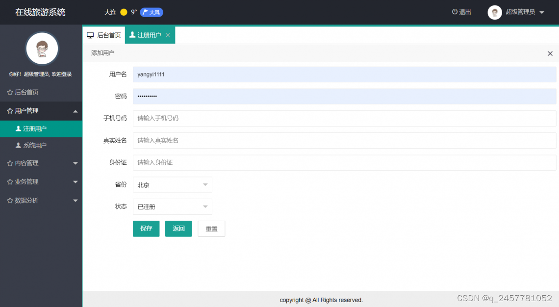559x307 pixels.
Task: Click the 返回 button
Action: [178, 229]
